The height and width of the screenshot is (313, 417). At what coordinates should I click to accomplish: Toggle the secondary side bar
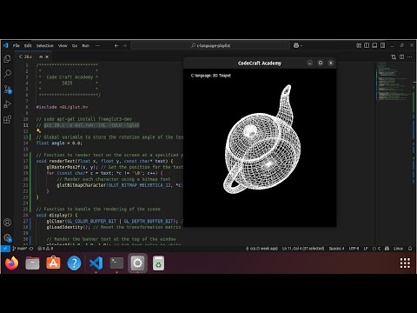tap(382, 45)
